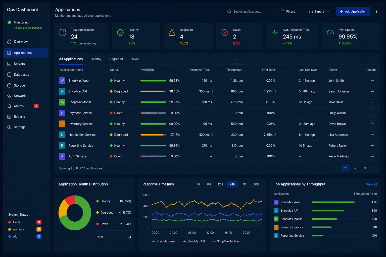The width and height of the screenshot is (386, 257).
Task: Click the kebab menu in header
Action: pos(376,12)
